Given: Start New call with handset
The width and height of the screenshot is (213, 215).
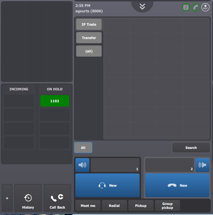Looking at the screenshot, I should click(x=177, y=185).
